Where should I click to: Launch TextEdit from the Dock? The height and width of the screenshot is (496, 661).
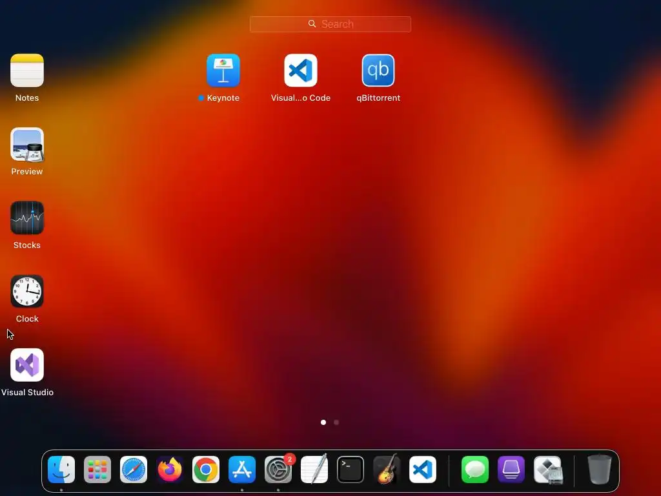coord(314,469)
